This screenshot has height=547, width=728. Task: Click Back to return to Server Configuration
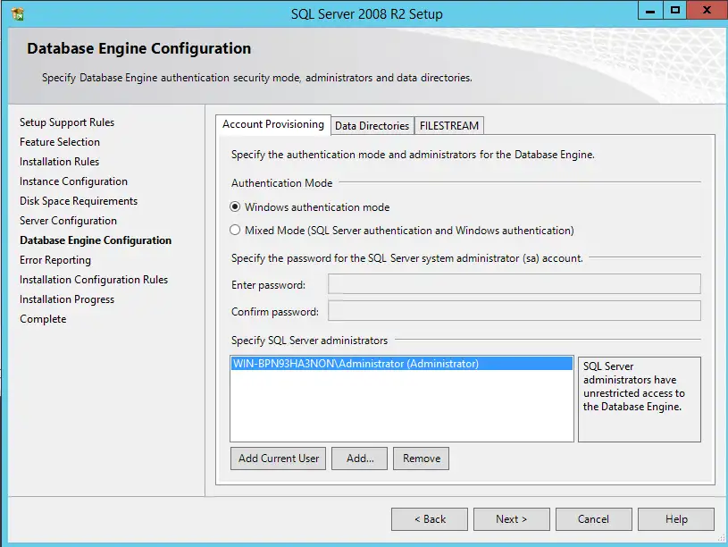[x=429, y=518]
